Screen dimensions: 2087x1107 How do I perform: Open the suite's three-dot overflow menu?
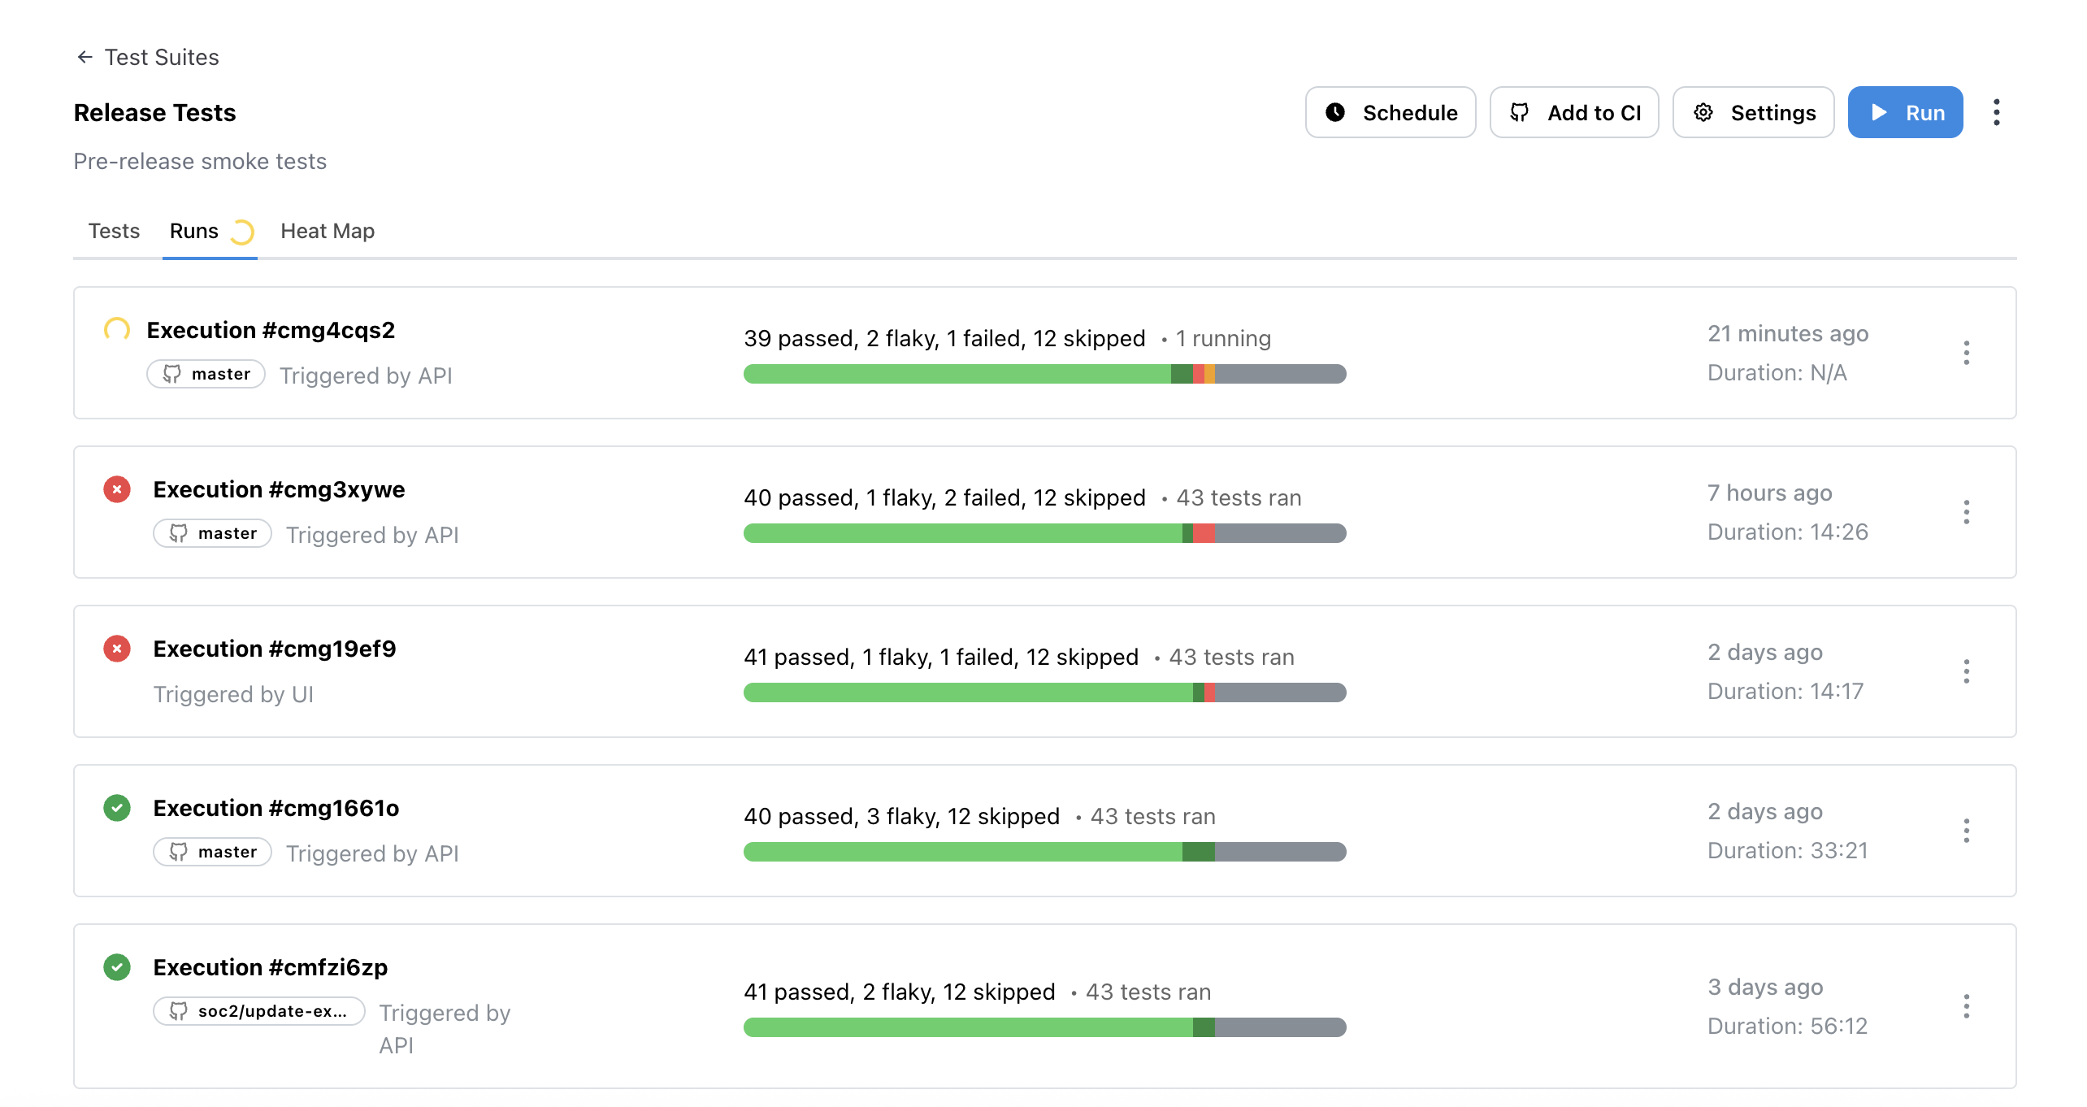point(1996,112)
